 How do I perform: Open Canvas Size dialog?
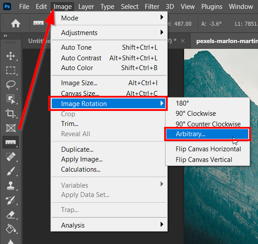click(109, 93)
